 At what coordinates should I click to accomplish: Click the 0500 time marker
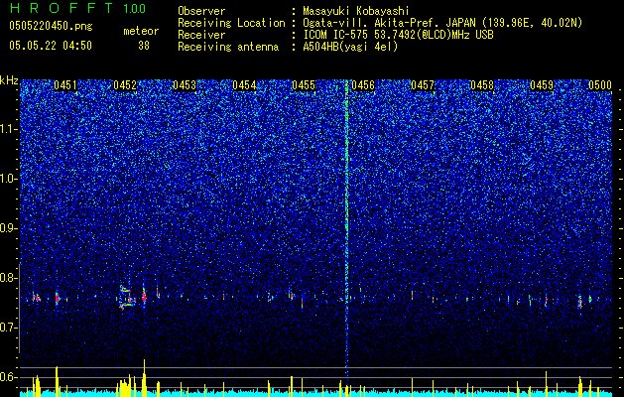[600, 85]
